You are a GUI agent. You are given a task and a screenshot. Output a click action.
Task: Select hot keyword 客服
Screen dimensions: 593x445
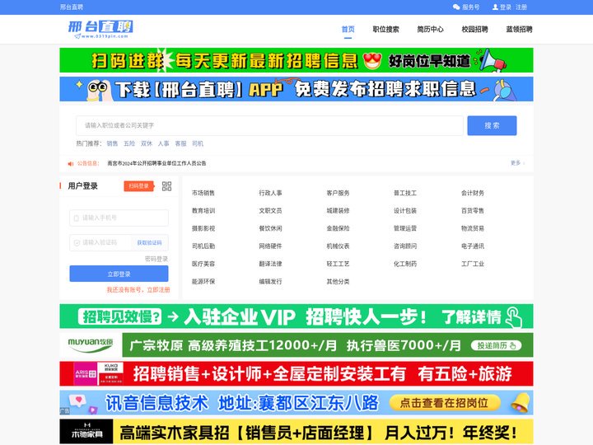[x=180, y=143]
